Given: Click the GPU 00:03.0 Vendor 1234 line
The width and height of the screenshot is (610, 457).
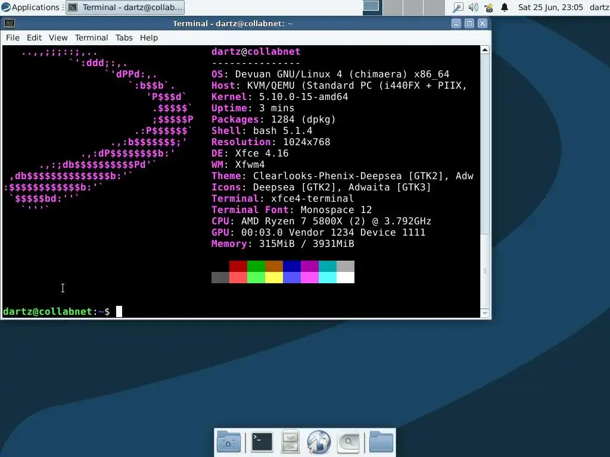Looking at the screenshot, I should pyautogui.click(x=318, y=232).
